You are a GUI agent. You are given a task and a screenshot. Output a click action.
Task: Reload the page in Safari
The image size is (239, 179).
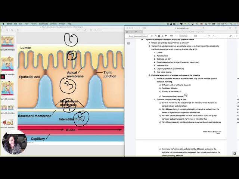(203, 28)
